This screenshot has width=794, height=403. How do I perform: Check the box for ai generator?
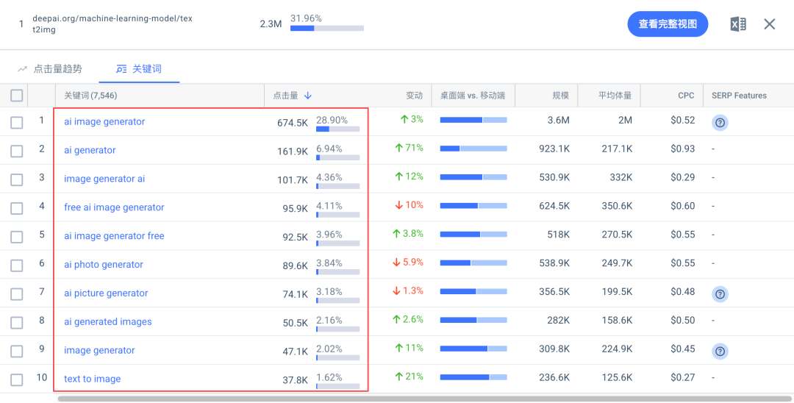point(17,151)
